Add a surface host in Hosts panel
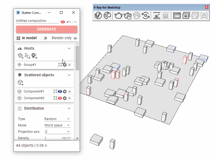Screen dimensions: 213x160 21,56
